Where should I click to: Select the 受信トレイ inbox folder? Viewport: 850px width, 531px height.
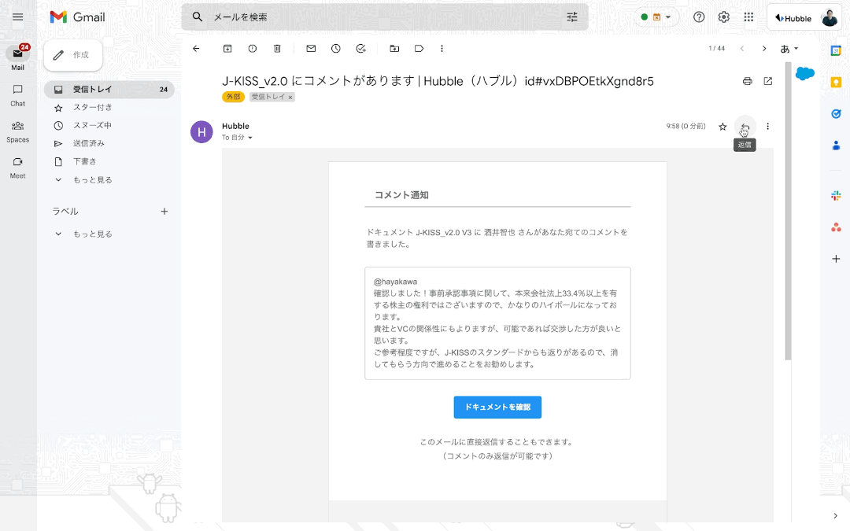(109, 90)
